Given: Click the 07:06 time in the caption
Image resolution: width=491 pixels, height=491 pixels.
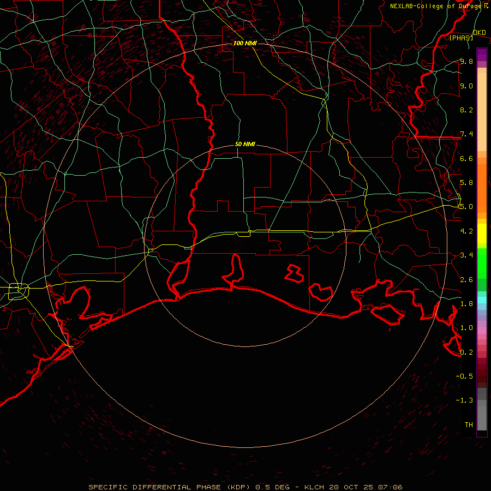Looking at the screenshot, I should point(391,487).
